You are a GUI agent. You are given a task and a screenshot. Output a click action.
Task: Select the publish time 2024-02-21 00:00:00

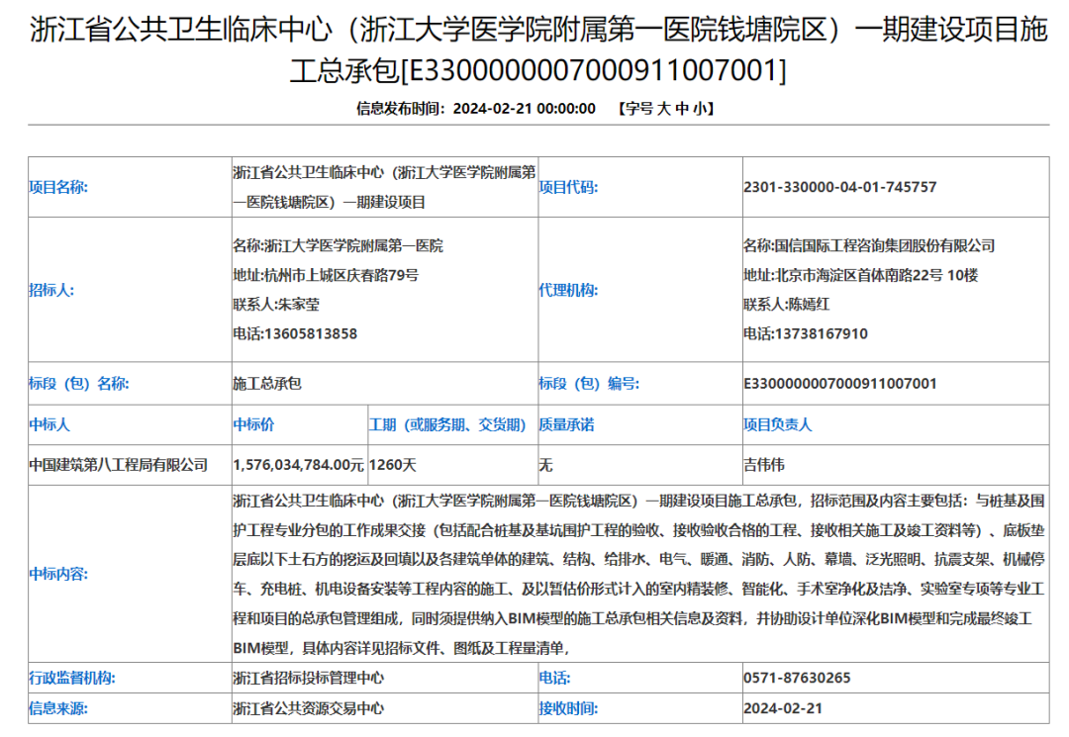click(x=524, y=108)
